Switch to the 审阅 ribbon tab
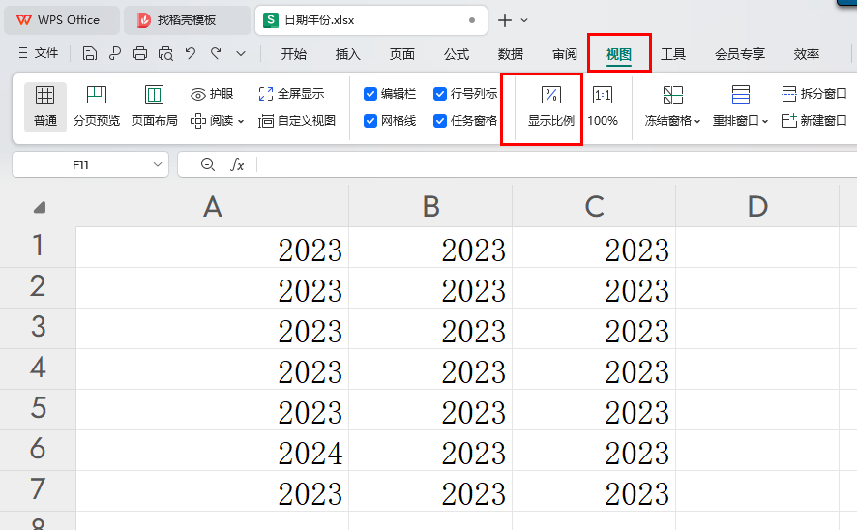This screenshot has height=530, width=857. pyautogui.click(x=565, y=54)
